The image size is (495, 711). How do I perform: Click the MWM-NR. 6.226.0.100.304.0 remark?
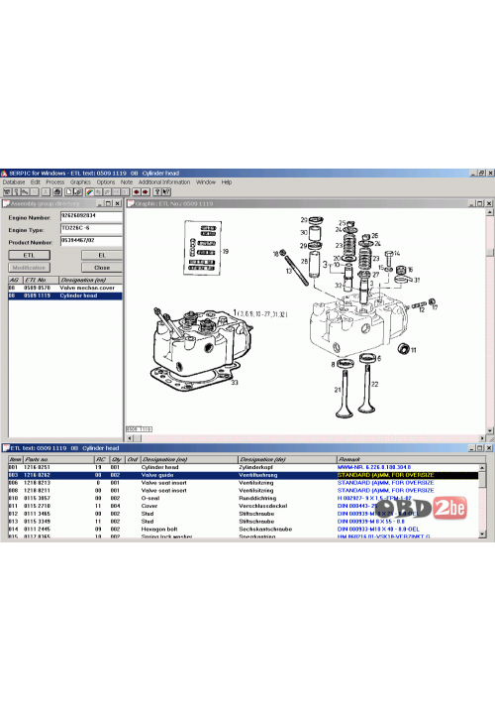point(374,467)
